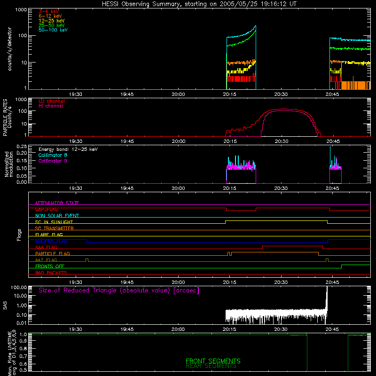Image resolution: width=376 pixels, height=376 pixels.
Task: Click the 100.00 value on SAS axis
Action: point(19,288)
